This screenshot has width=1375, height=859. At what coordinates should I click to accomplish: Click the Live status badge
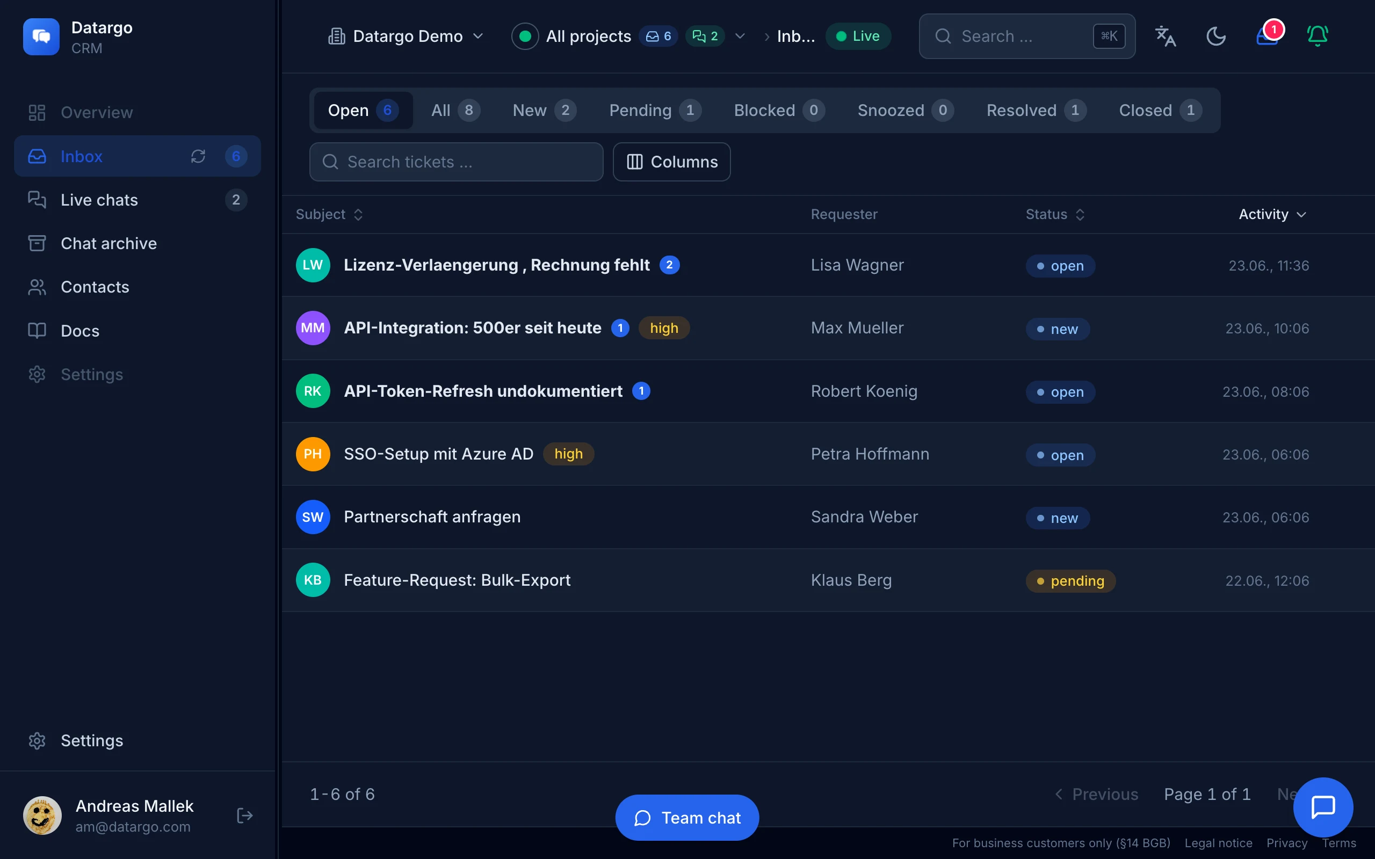pyautogui.click(x=858, y=37)
